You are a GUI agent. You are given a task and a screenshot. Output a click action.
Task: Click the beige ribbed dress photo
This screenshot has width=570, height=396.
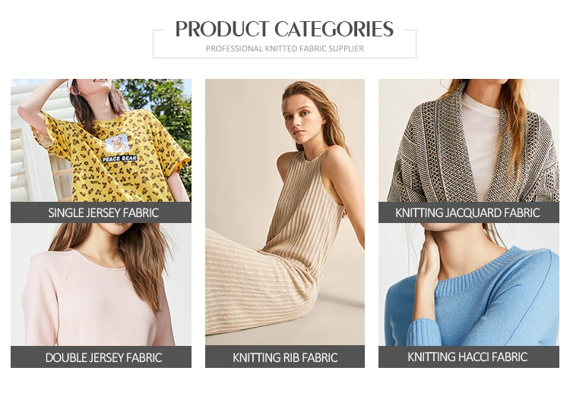(x=285, y=212)
